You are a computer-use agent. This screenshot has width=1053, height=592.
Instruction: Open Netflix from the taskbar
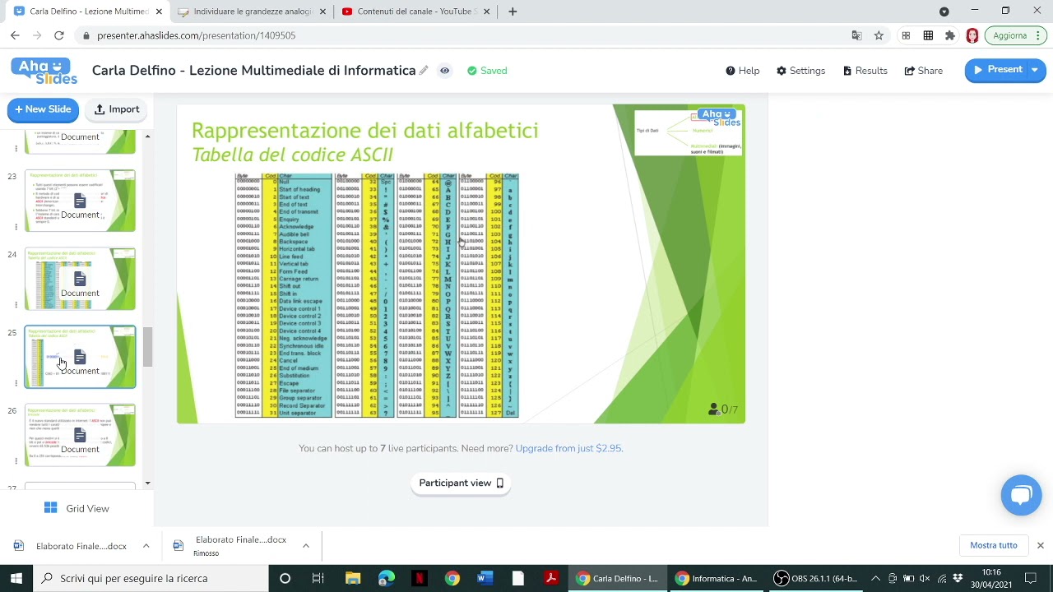419,578
